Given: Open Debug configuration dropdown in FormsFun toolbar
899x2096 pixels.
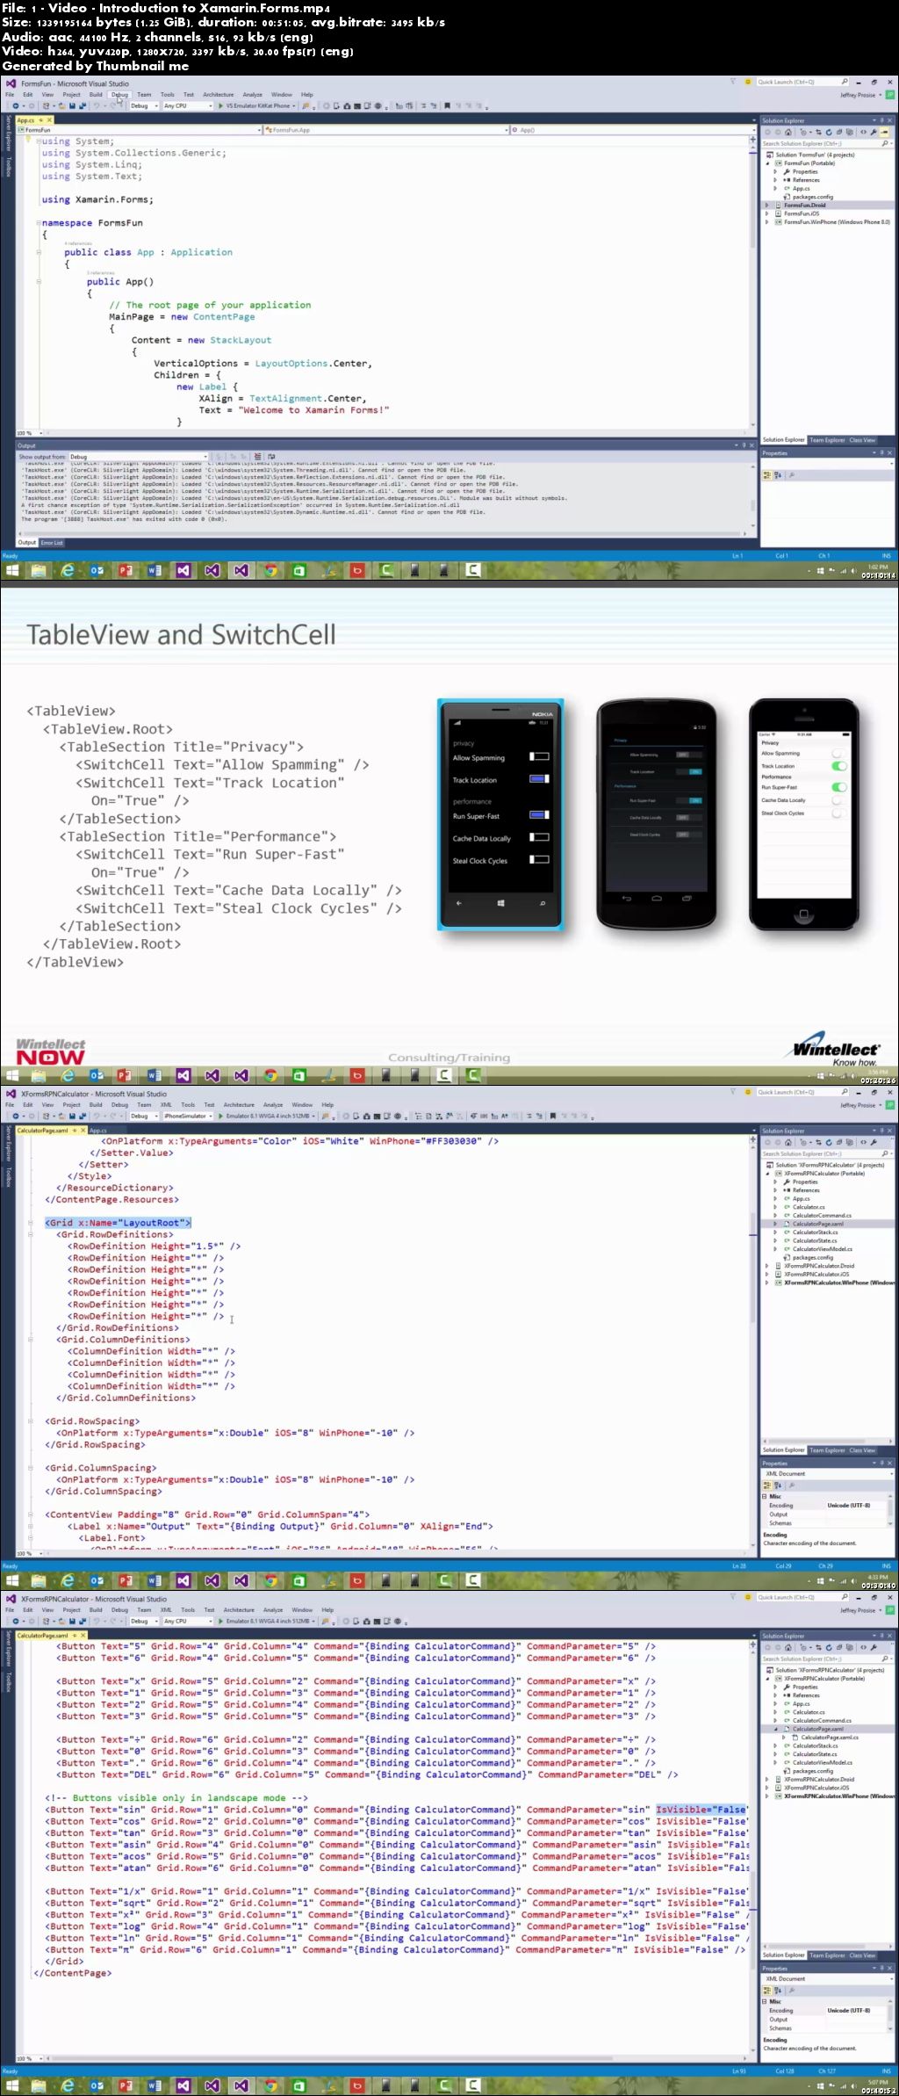Looking at the screenshot, I should pos(142,105).
